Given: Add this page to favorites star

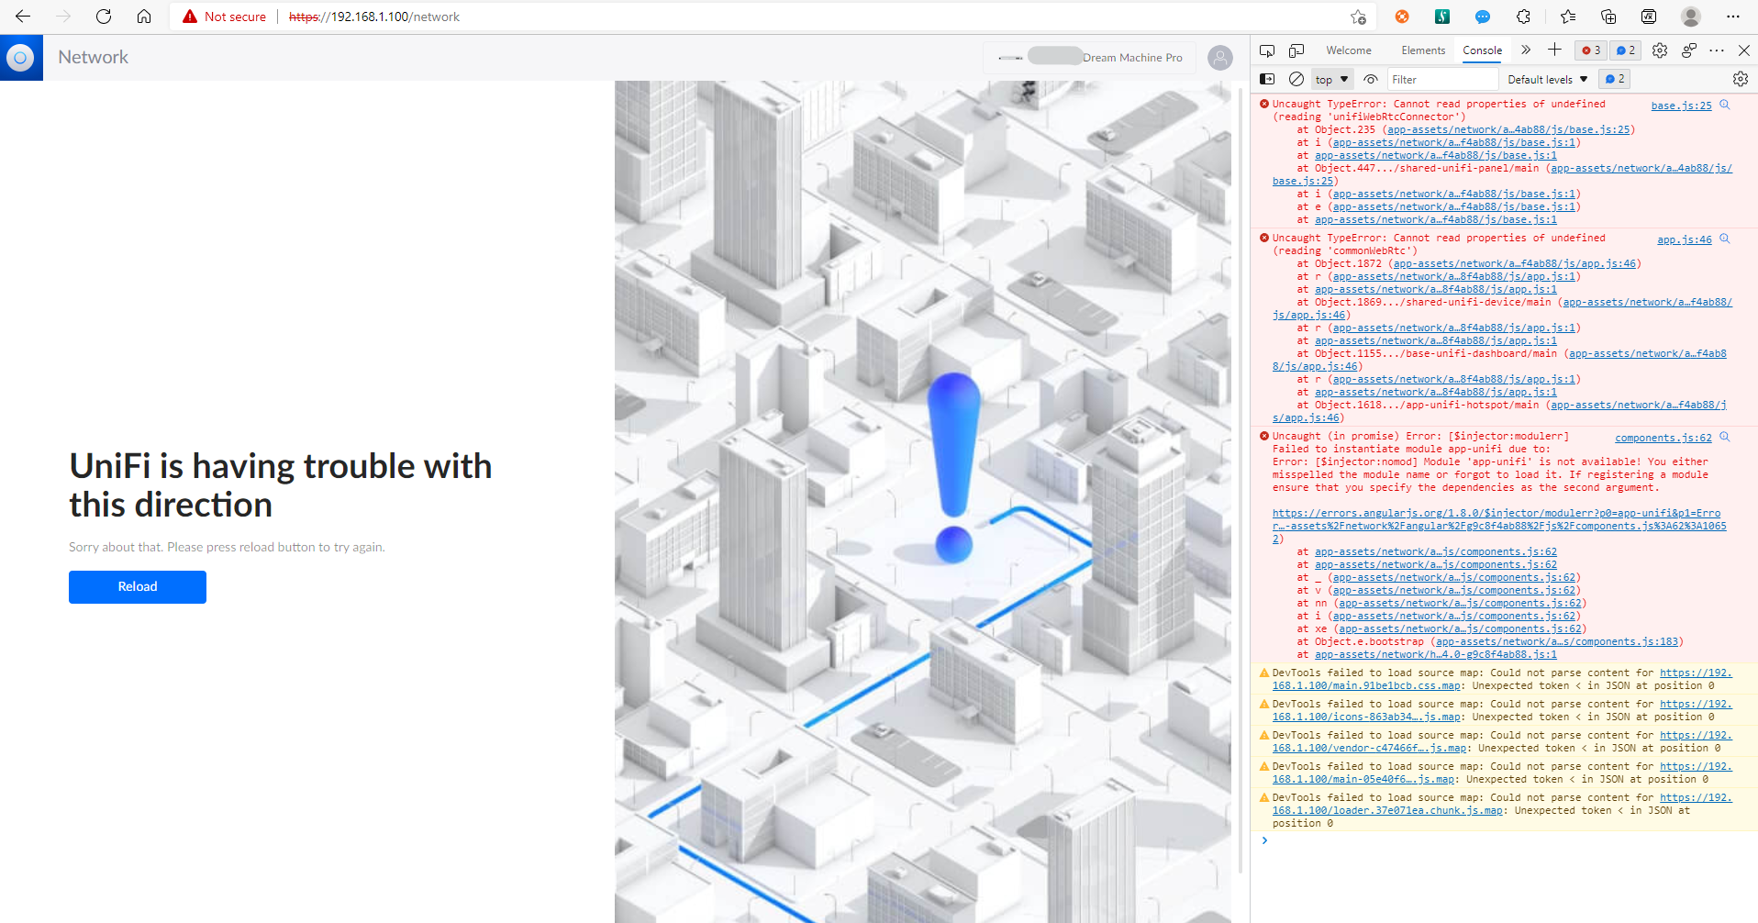Looking at the screenshot, I should tap(1358, 17).
